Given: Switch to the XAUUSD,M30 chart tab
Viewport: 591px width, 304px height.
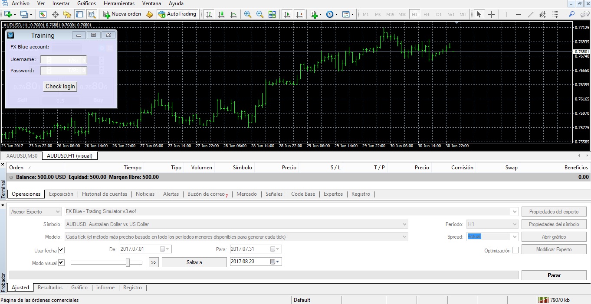Looking at the screenshot, I should click(x=21, y=155).
